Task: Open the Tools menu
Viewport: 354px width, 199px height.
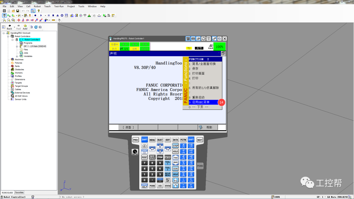Action: pos(81,6)
